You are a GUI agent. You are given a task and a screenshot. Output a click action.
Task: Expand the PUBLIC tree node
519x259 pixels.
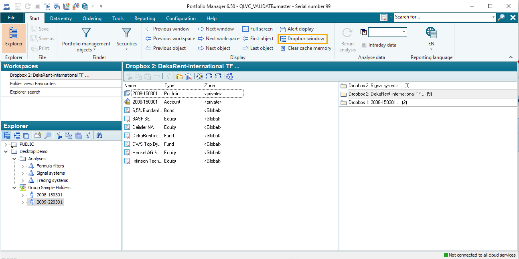[x=6, y=144]
